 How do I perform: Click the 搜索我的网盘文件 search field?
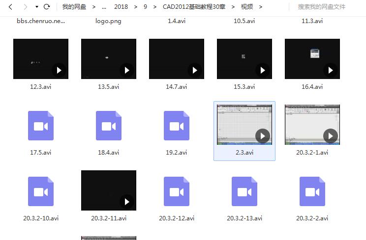click(x=328, y=7)
